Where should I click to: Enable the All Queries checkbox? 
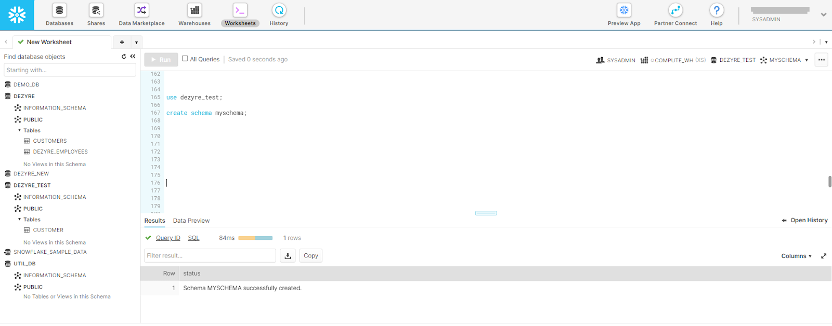(185, 59)
